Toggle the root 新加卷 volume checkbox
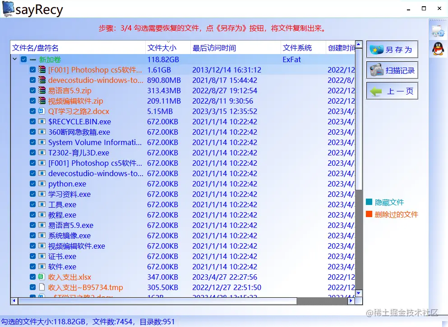Viewport: 448px width, 327px height. (24, 59)
